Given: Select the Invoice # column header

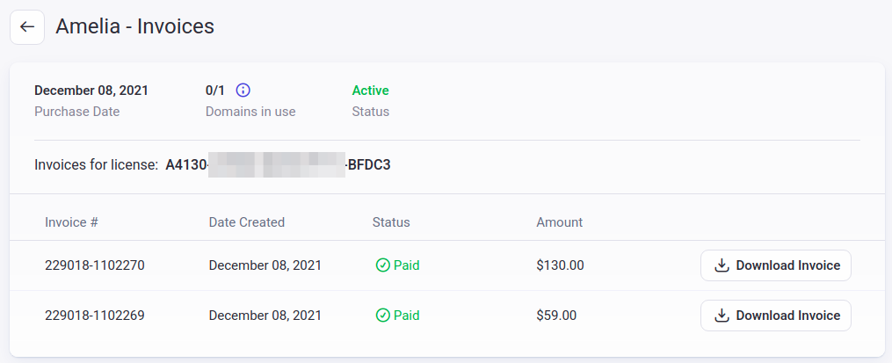Looking at the screenshot, I should (72, 221).
